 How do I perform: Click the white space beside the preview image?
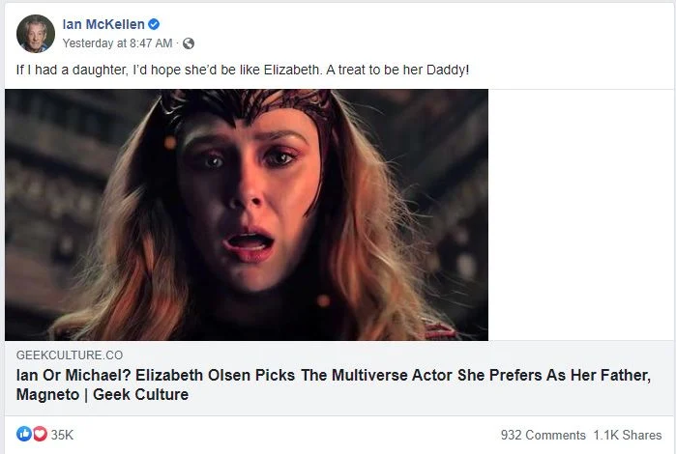(x=580, y=214)
